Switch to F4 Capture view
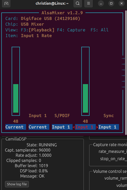Viewport: 127px width, 190px height. click(71, 30)
